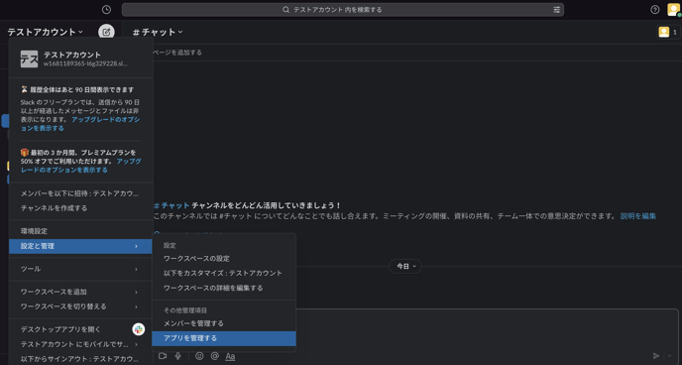Send the message arrow icon
The width and height of the screenshot is (682, 365).
pyautogui.click(x=656, y=356)
